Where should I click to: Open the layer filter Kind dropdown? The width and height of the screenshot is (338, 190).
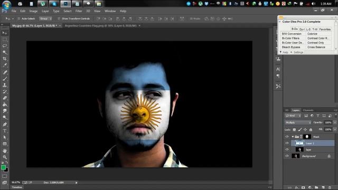tap(293, 116)
